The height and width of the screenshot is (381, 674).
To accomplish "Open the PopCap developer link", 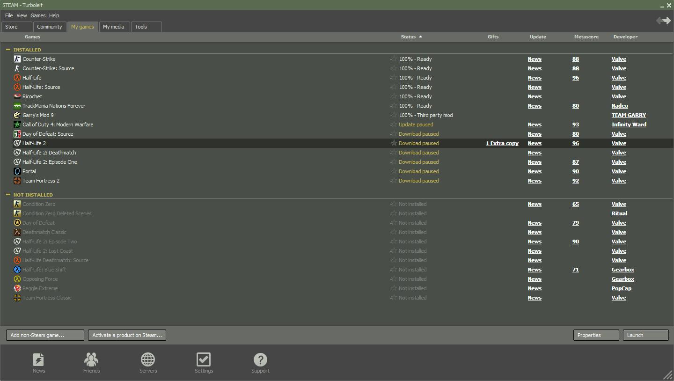I will click(621, 288).
